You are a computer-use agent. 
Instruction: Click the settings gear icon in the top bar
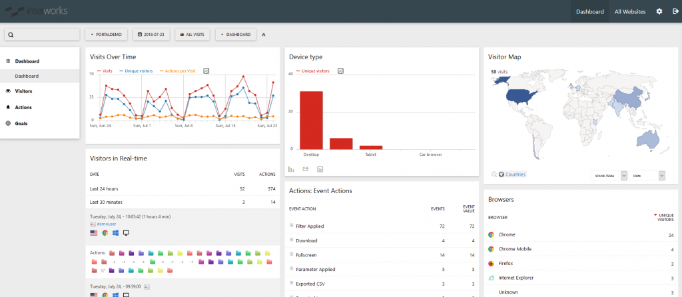(659, 12)
